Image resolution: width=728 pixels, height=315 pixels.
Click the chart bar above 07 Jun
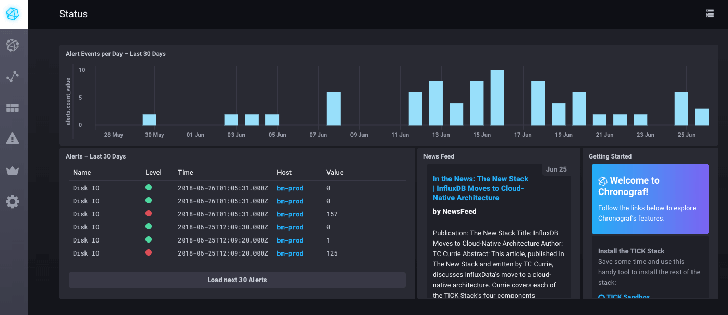[x=334, y=109]
